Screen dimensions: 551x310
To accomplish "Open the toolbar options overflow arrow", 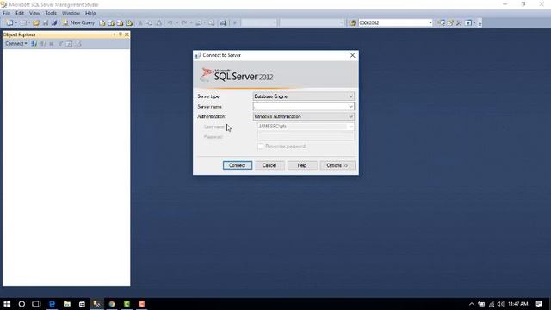I will (480, 23).
